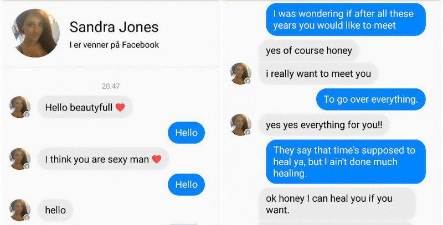Select the "Hello beautyfull" message bubble
Viewport: 443px width, 225px height.
tap(85, 107)
